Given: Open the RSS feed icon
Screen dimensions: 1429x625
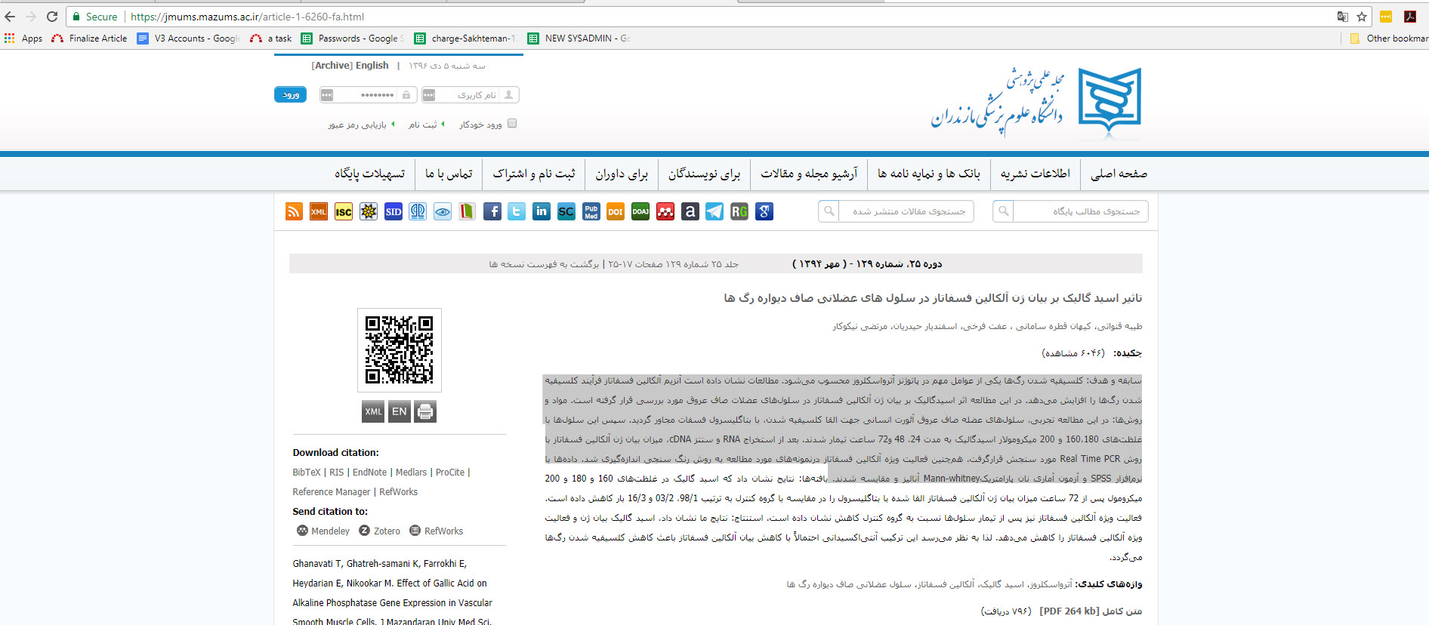Looking at the screenshot, I should (x=294, y=212).
